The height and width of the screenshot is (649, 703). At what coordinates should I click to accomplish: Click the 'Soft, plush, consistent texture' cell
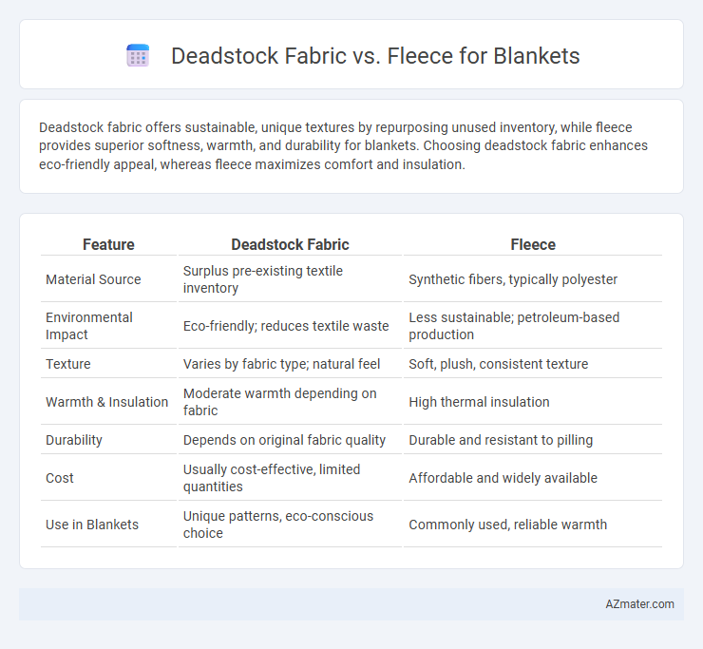tap(533, 364)
